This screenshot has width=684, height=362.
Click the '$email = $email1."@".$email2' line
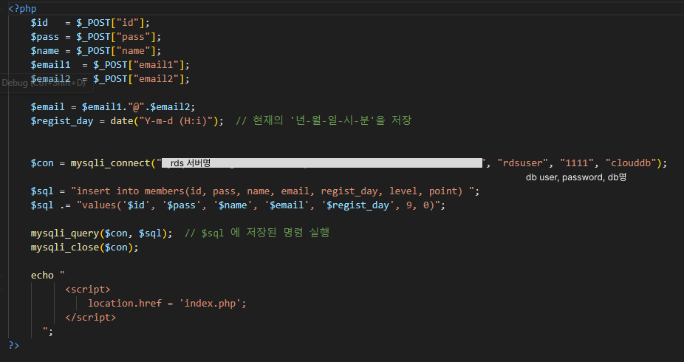pos(113,107)
